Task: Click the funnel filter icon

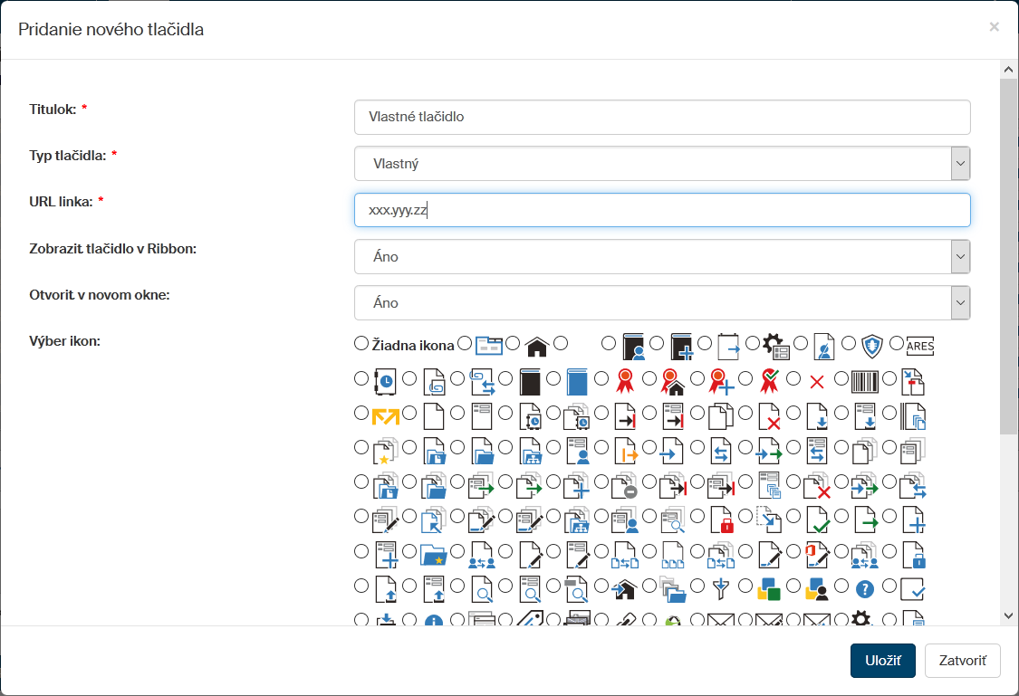Action: click(721, 589)
